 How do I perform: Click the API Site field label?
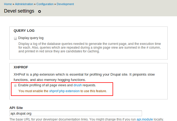coord(16,108)
